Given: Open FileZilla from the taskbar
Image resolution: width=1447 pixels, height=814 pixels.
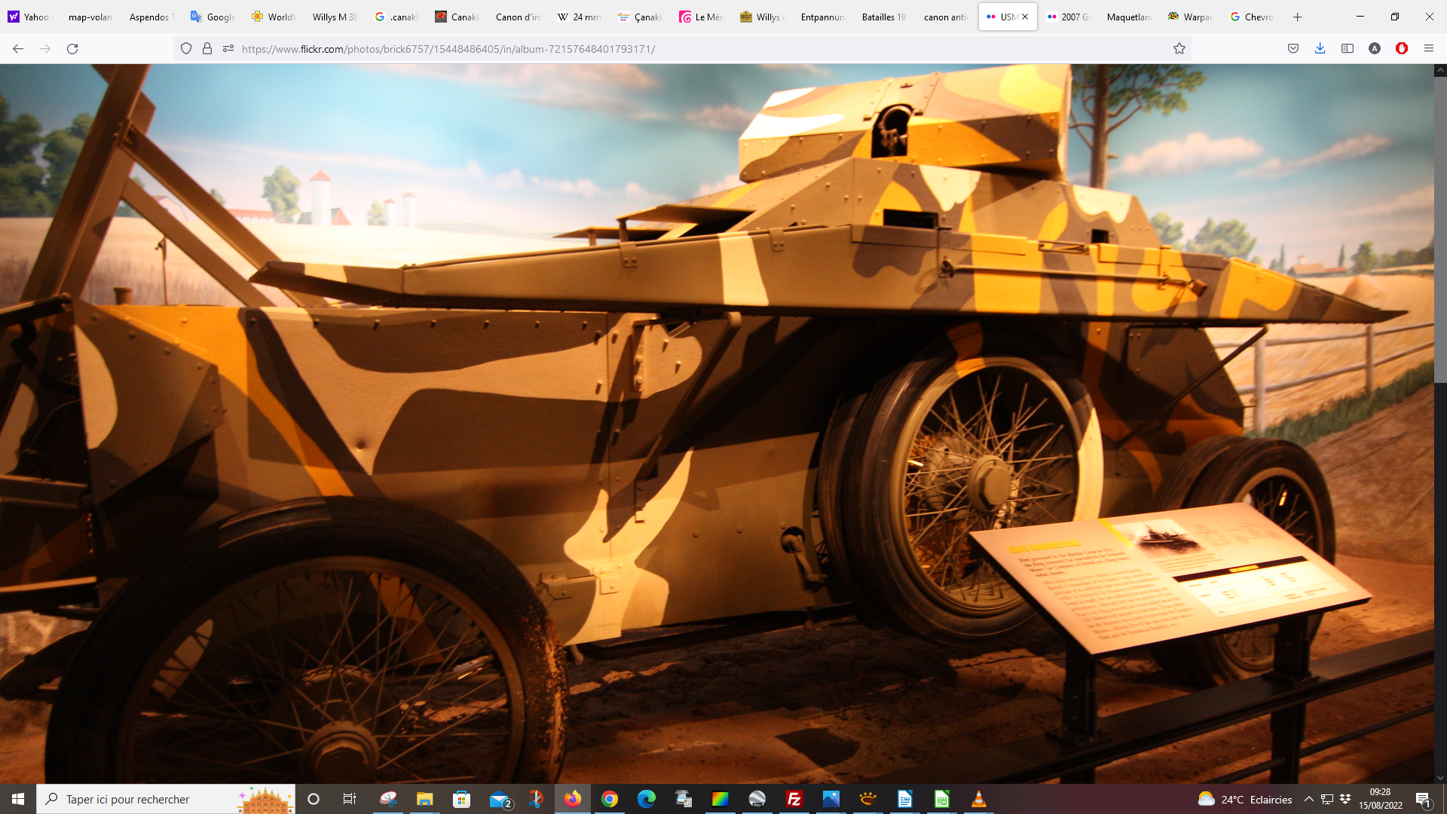Looking at the screenshot, I should tap(794, 799).
